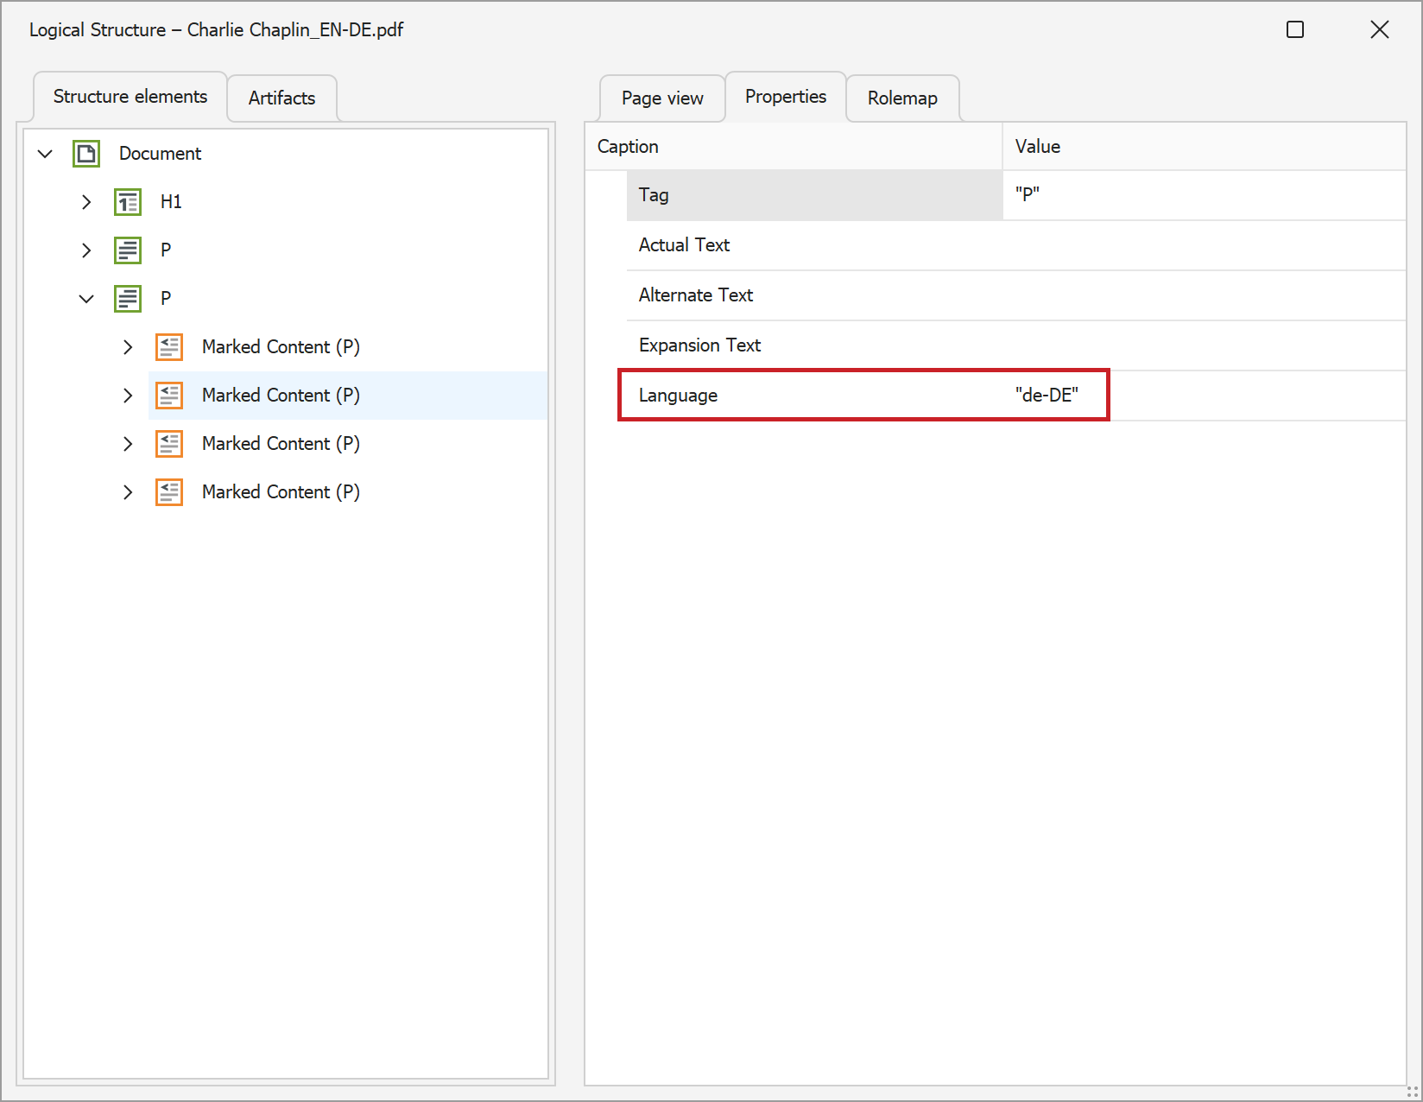Select the Document tree item label
Screen dimensions: 1423x1102
160,154
